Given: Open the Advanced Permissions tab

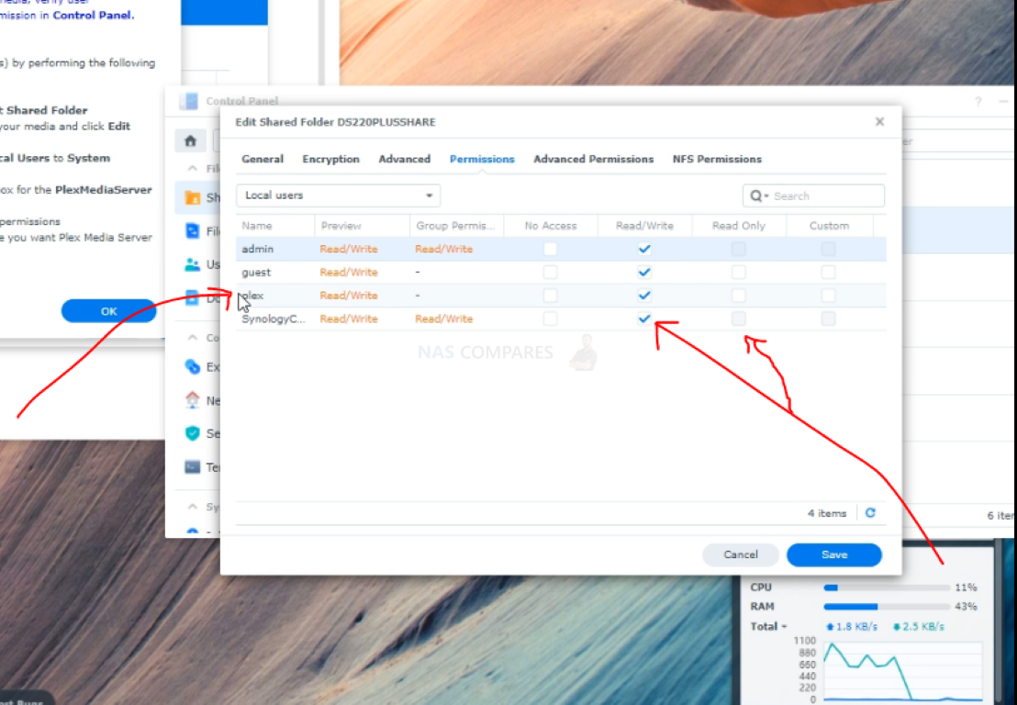Looking at the screenshot, I should (x=594, y=159).
